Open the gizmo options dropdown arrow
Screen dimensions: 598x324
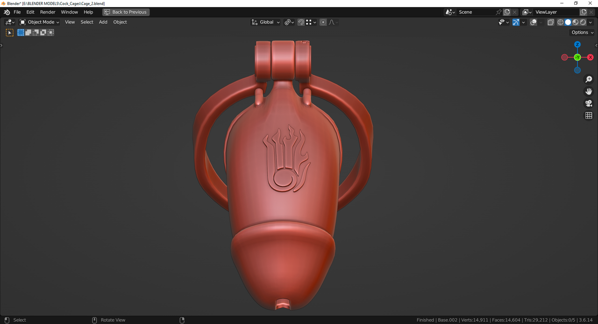click(523, 22)
